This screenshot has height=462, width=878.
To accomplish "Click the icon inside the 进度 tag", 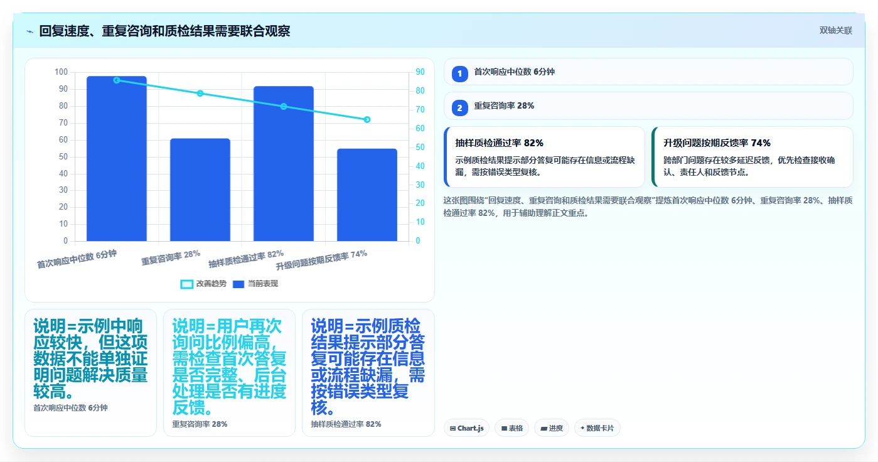I will (543, 428).
